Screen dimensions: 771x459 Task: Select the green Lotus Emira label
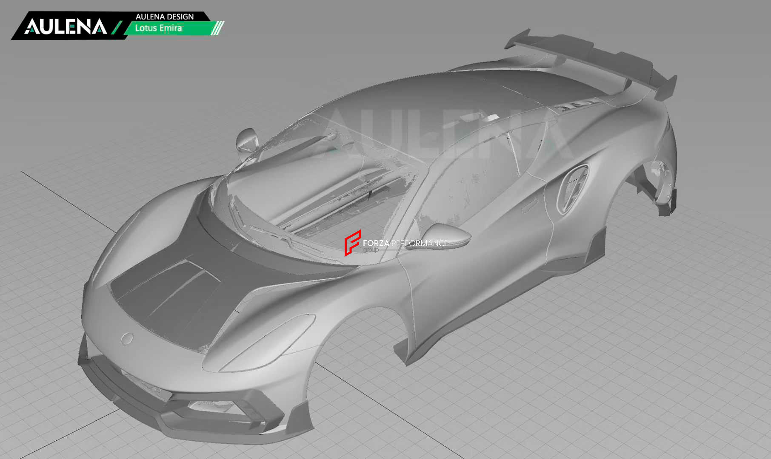[158, 28]
